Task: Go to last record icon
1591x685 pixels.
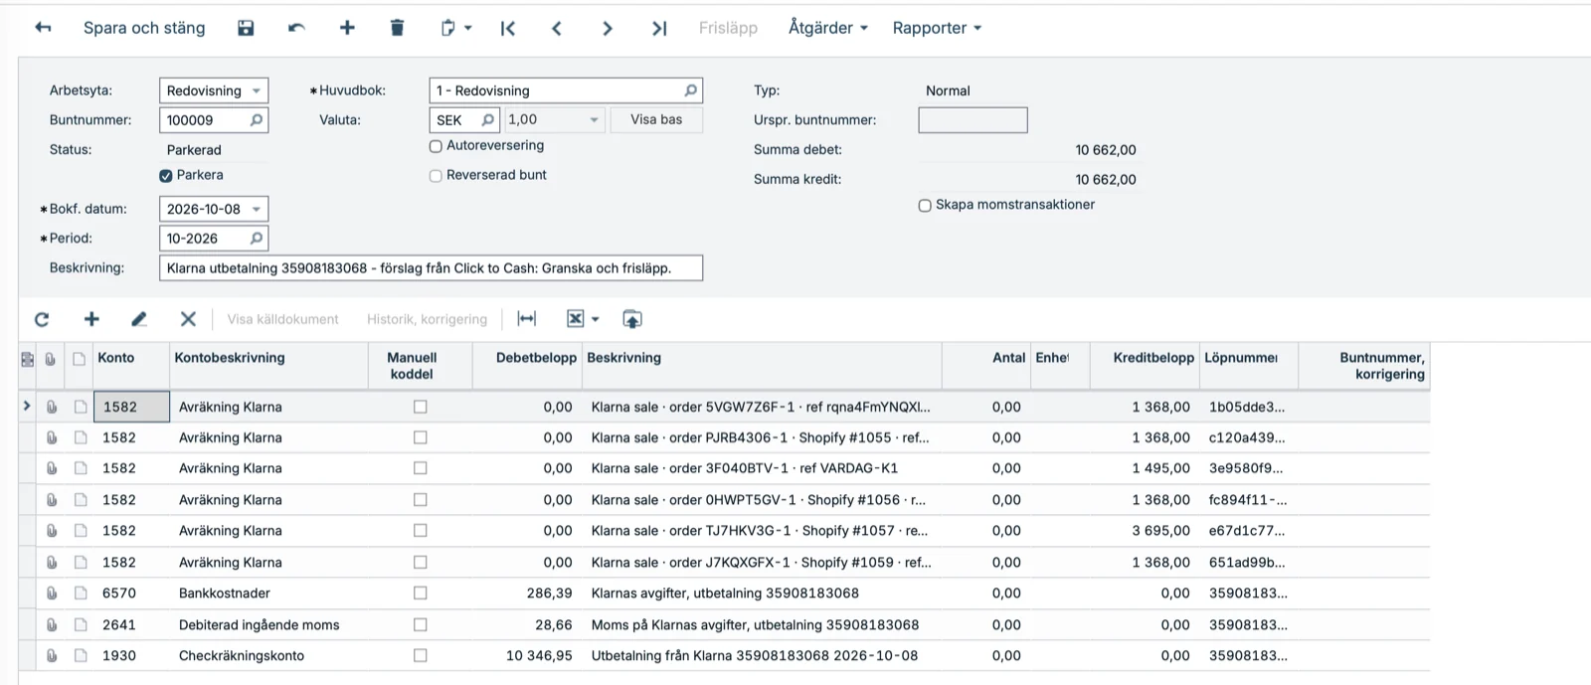Action: click(659, 29)
